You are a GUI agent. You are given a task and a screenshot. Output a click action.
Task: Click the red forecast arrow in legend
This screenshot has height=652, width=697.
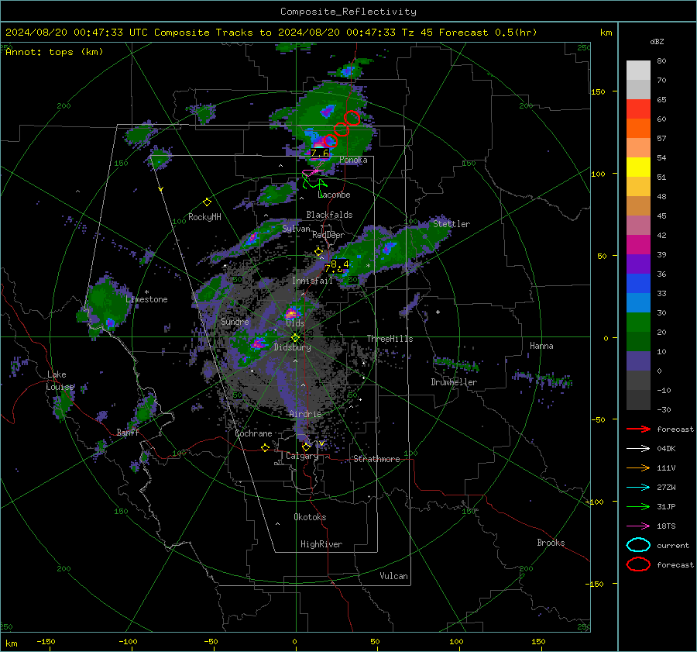(x=638, y=429)
